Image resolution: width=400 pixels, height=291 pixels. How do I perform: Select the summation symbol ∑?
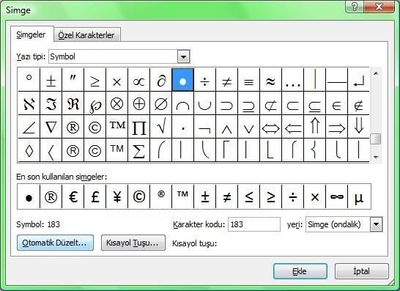(138, 150)
